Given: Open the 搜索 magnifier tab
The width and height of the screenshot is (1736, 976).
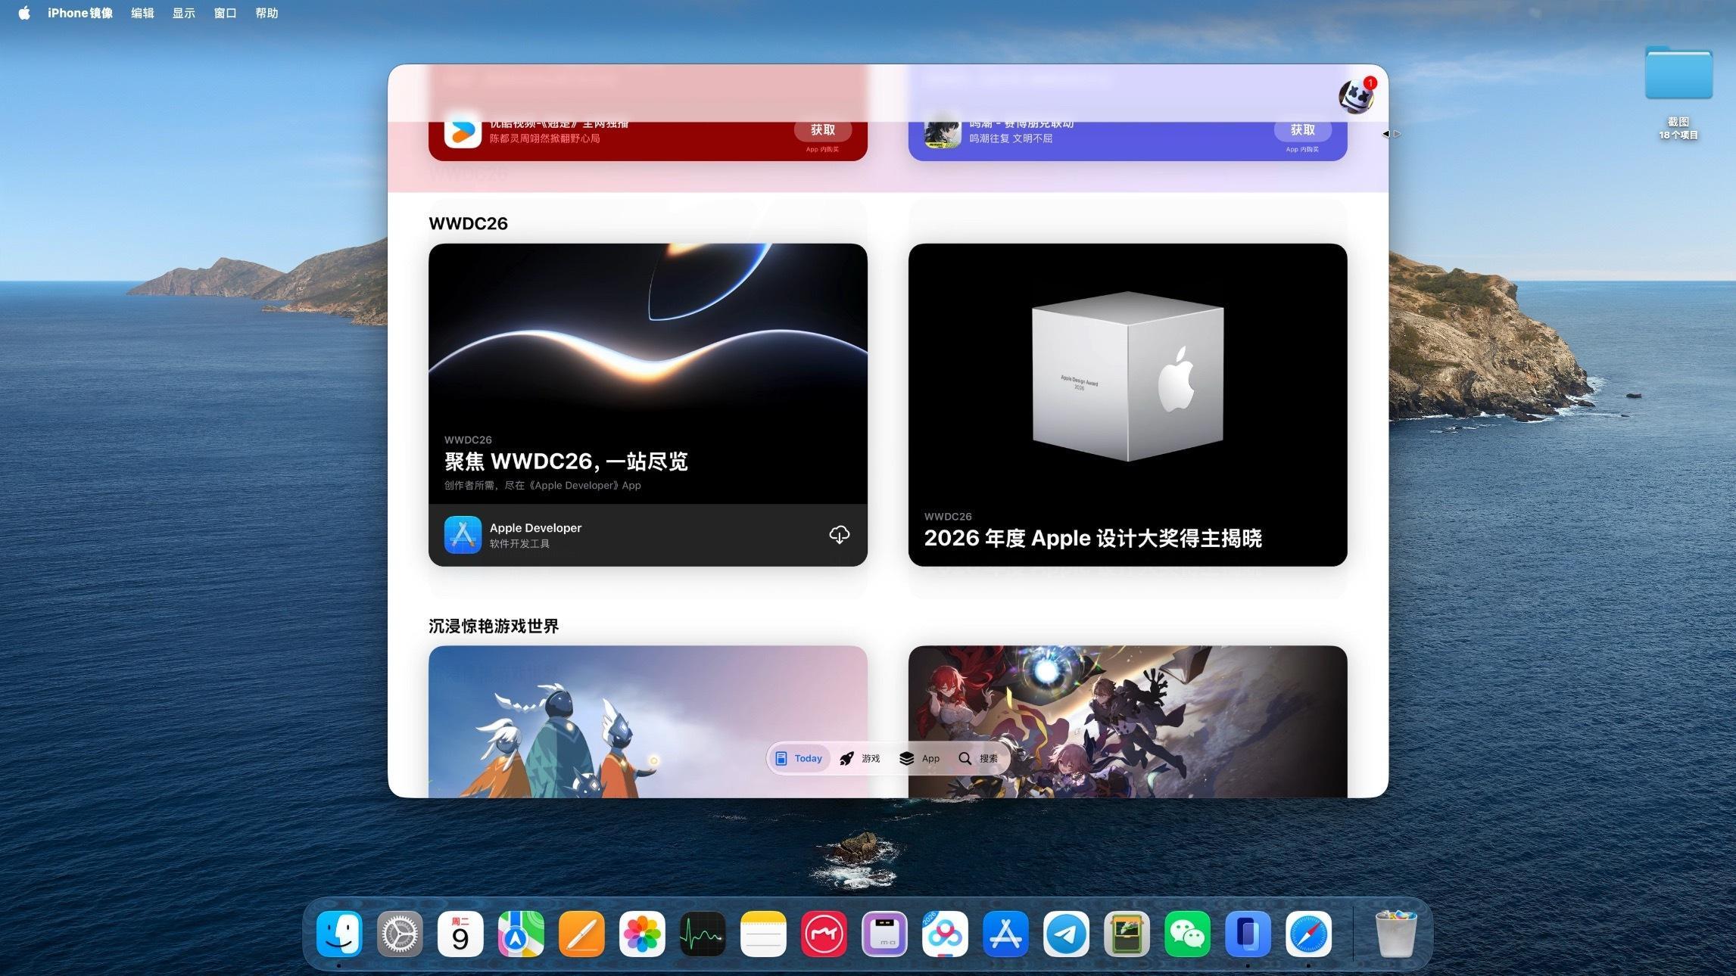Looking at the screenshot, I should click(978, 758).
